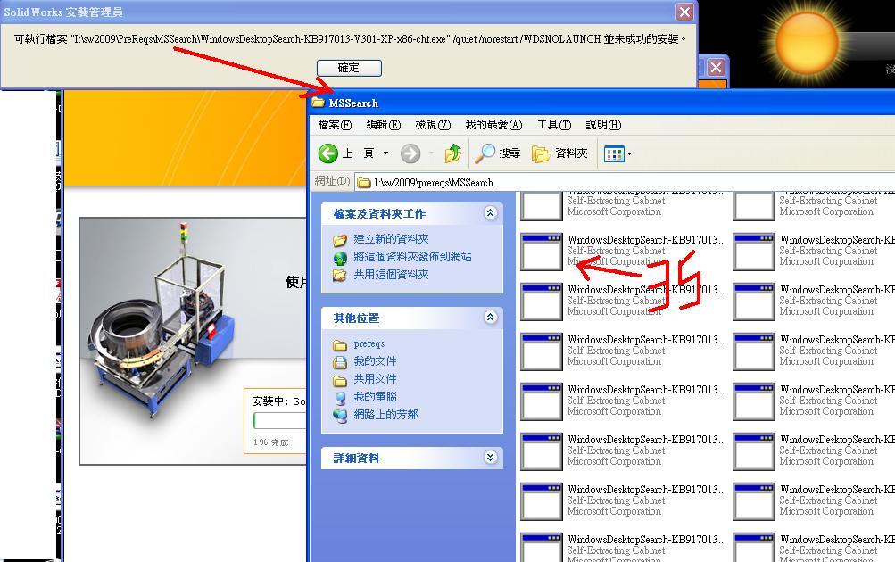The width and height of the screenshot is (895, 562).
Task: Click the 共用文件 folder icon
Action: tap(340, 380)
